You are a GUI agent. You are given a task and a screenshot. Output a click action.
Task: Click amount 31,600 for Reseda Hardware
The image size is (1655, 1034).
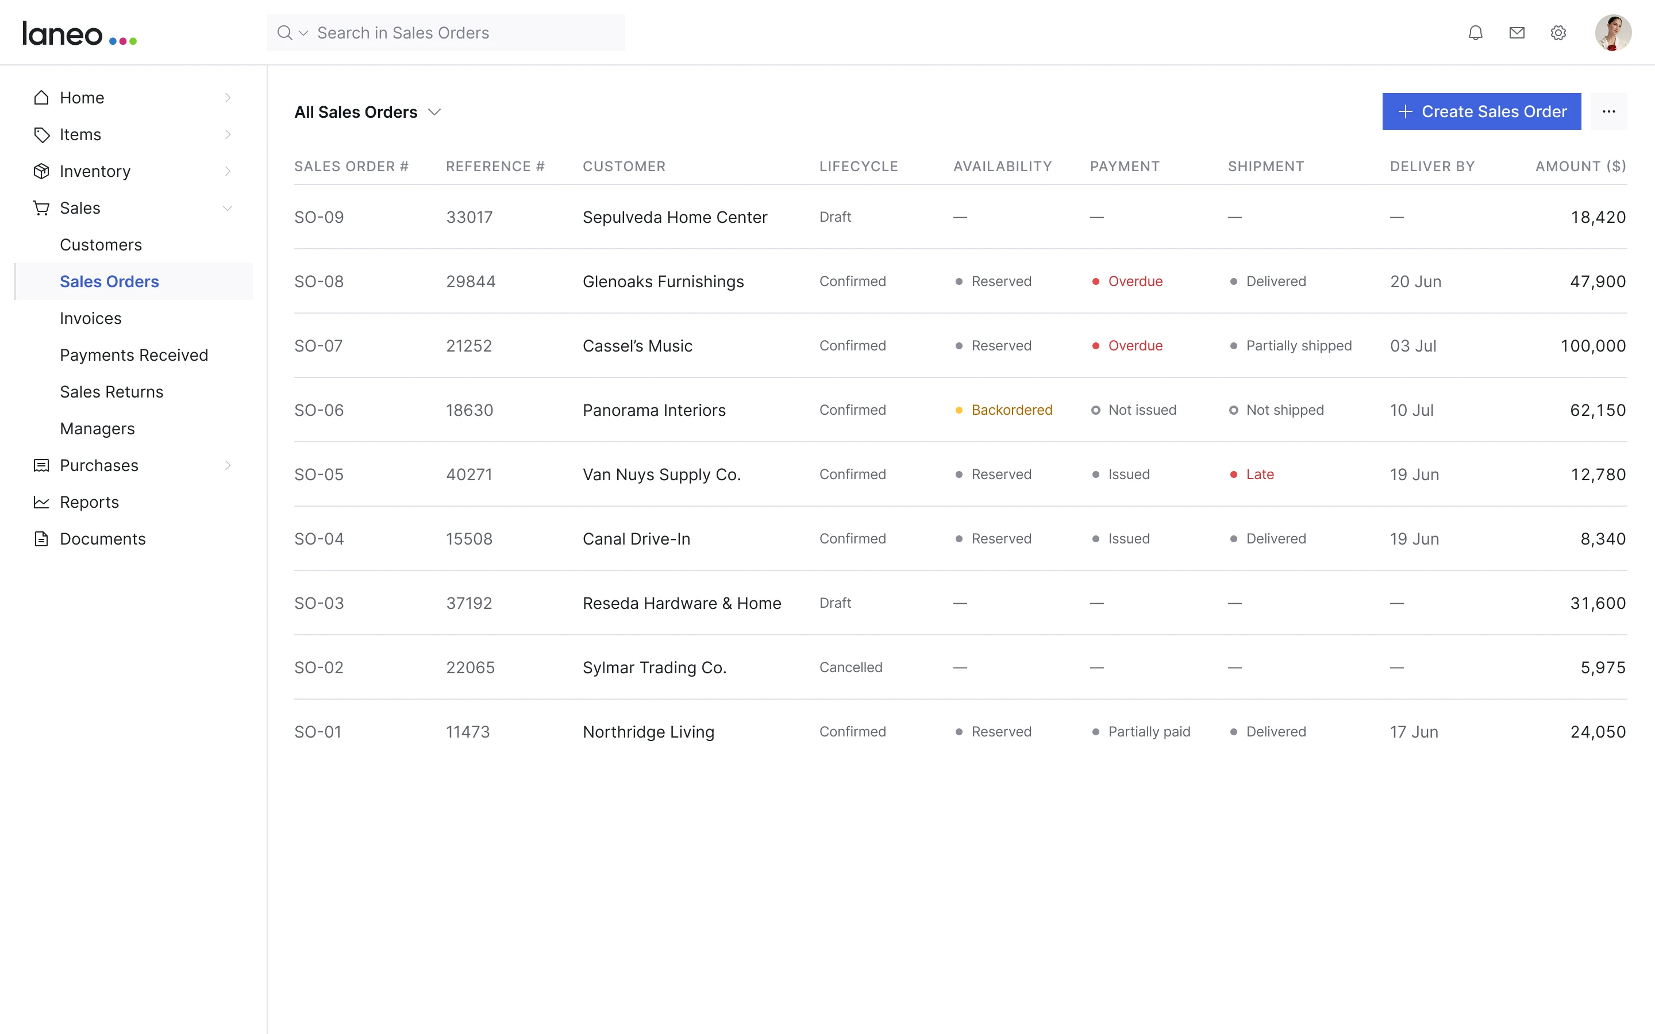pyautogui.click(x=1598, y=603)
